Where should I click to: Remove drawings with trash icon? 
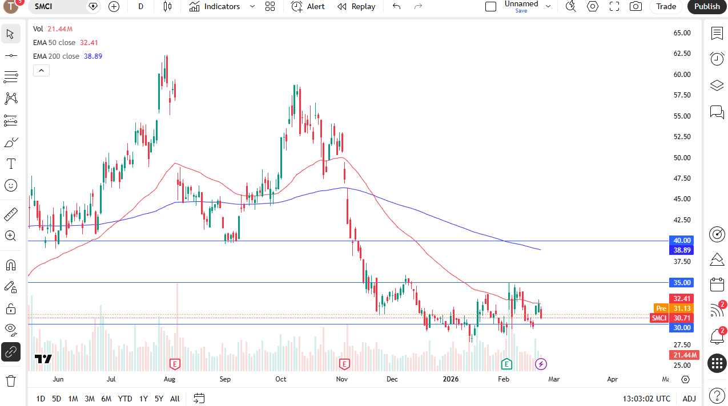[10, 380]
